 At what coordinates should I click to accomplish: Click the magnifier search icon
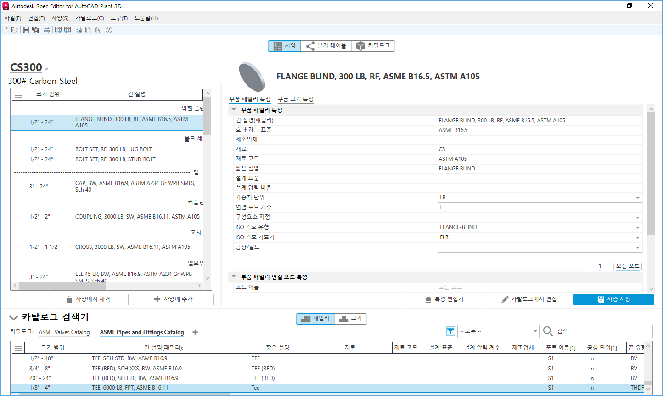pyautogui.click(x=548, y=331)
